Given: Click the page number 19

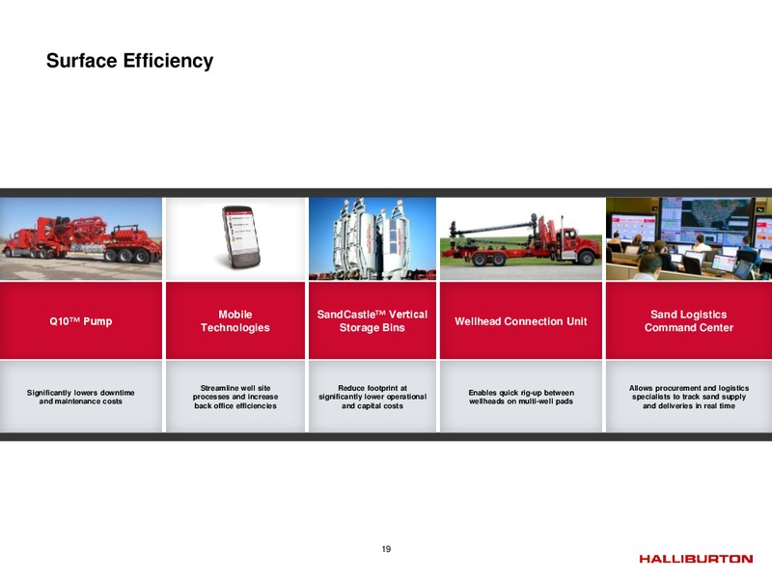Looking at the screenshot, I should (387, 549).
